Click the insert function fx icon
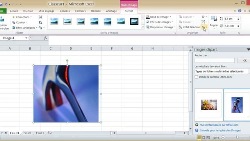The width and height of the screenshot is (250, 141). pos(45,38)
